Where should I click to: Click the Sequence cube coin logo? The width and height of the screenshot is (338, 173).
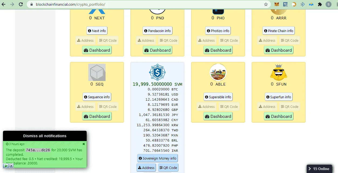tap(97, 72)
